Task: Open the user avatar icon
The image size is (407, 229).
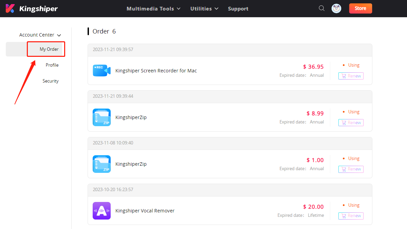Action: (336, 8)
